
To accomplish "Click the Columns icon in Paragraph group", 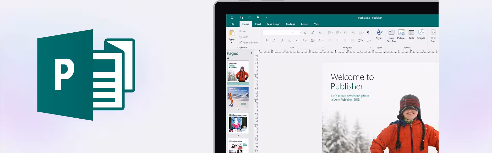I will (x=361, y=33).
